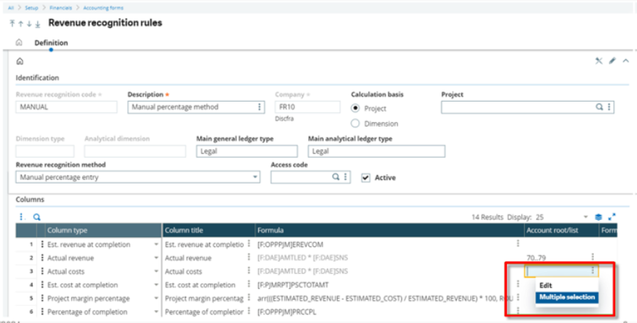Open the Column type dropdown for Actual revenue
This screenshot has width=637, height=323.
pyautogui.click(x=156, y=258)
